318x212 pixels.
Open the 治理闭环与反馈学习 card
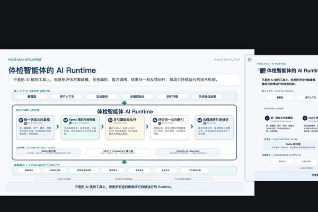tap(214, 128)
